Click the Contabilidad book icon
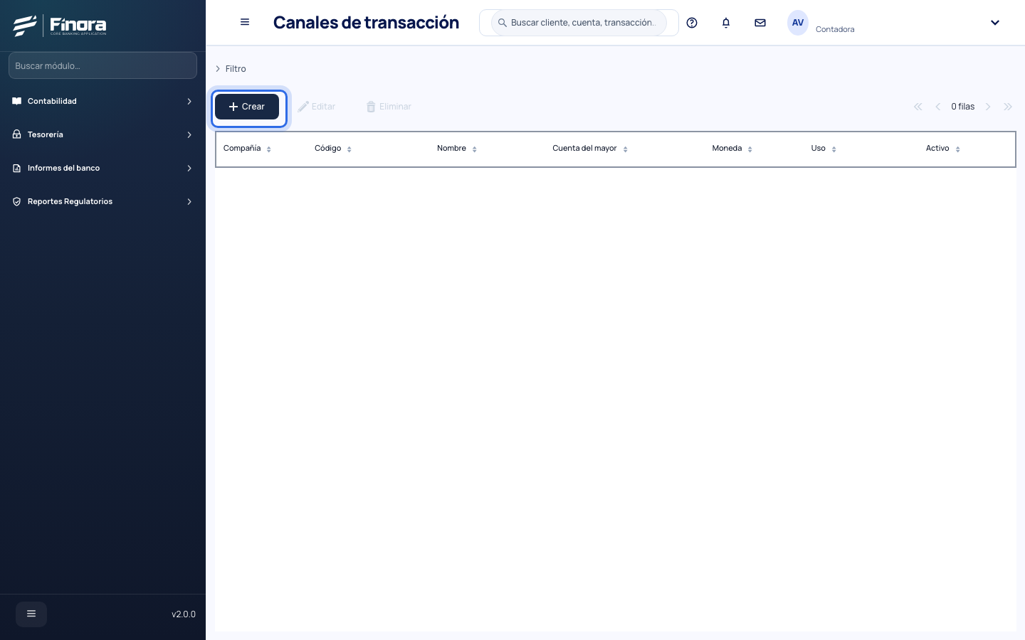This screenshot has height=640, width=1025. tap(17, 101)
